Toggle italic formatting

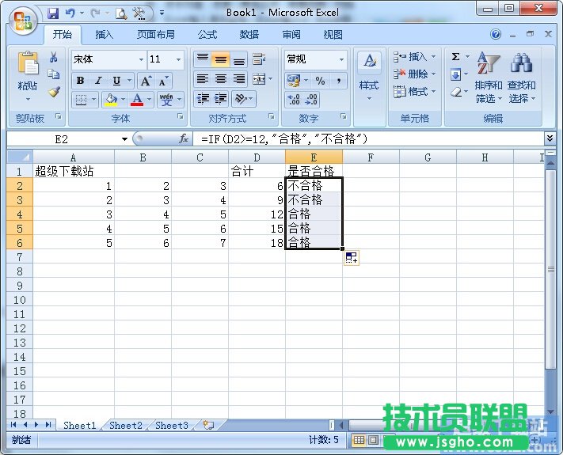point(98,81)
